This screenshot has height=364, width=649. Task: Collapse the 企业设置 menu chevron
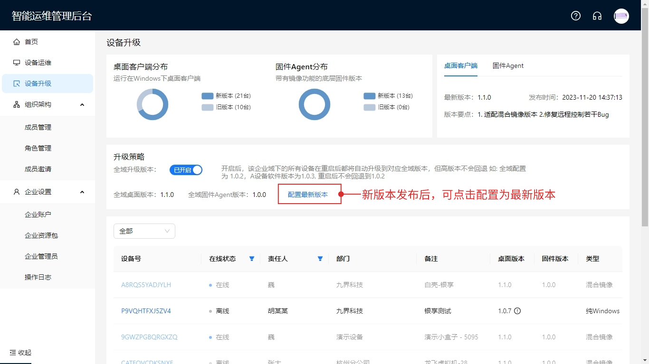[x=82, y=192]
